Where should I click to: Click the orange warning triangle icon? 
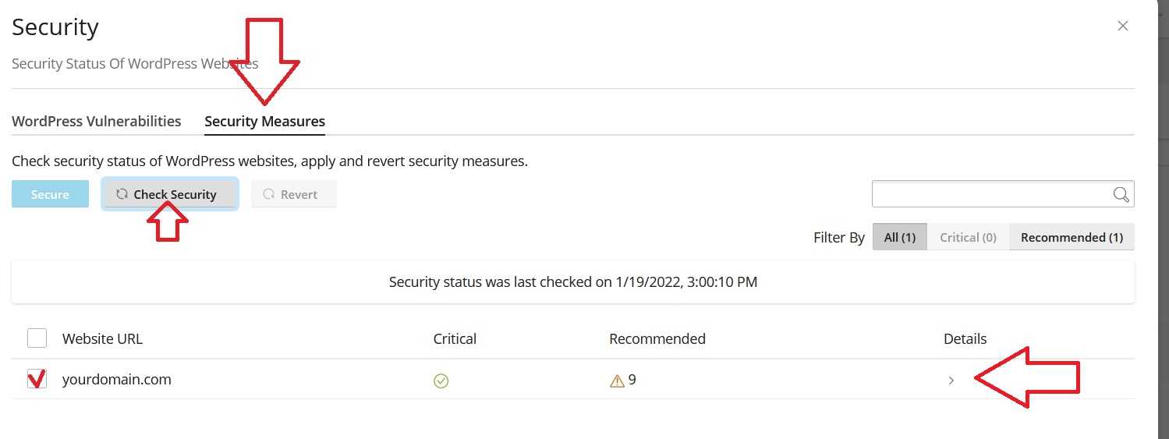pos(617,381)
